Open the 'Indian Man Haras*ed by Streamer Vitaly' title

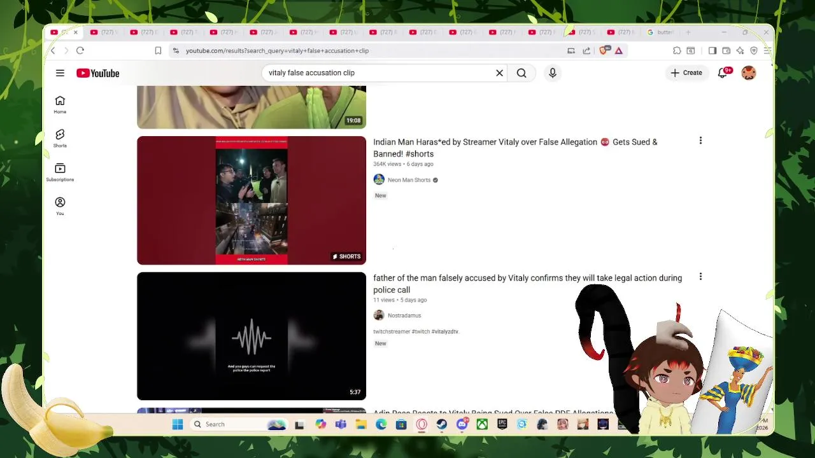515,148
